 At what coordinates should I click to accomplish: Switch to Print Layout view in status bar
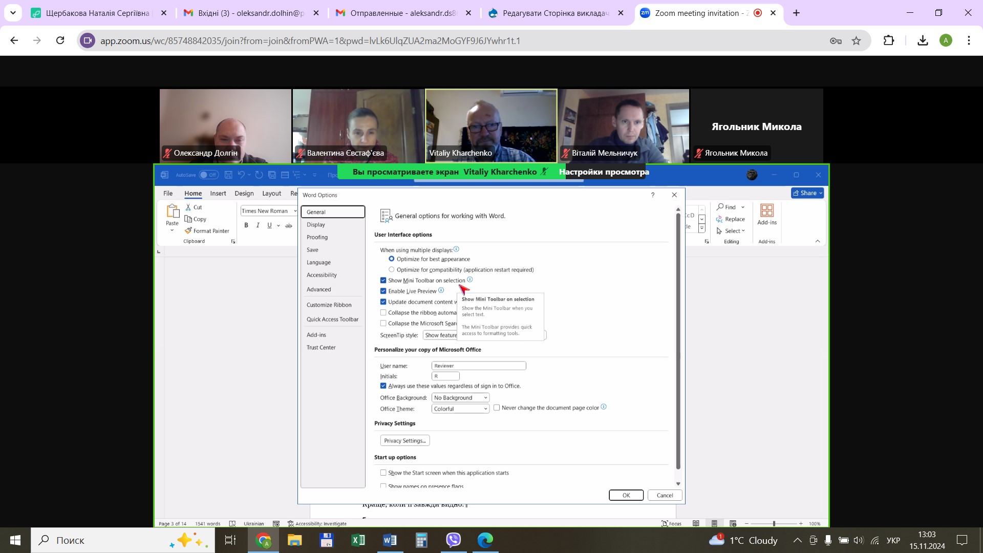(x=714, y=523)
